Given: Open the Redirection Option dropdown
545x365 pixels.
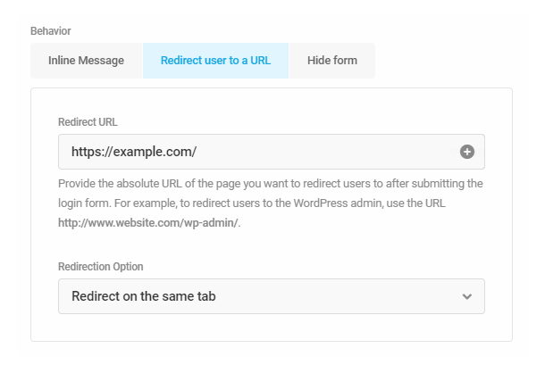Looking at the screenshot, I should pyautogui.click(x=272, y=296).
